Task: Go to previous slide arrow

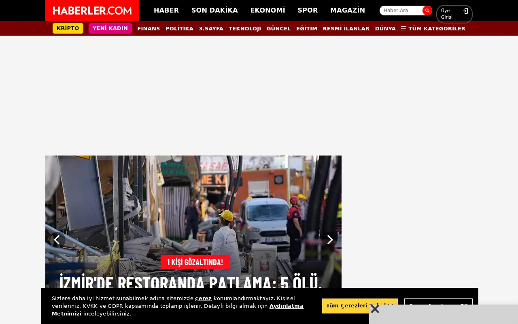Action: point(57,240)
